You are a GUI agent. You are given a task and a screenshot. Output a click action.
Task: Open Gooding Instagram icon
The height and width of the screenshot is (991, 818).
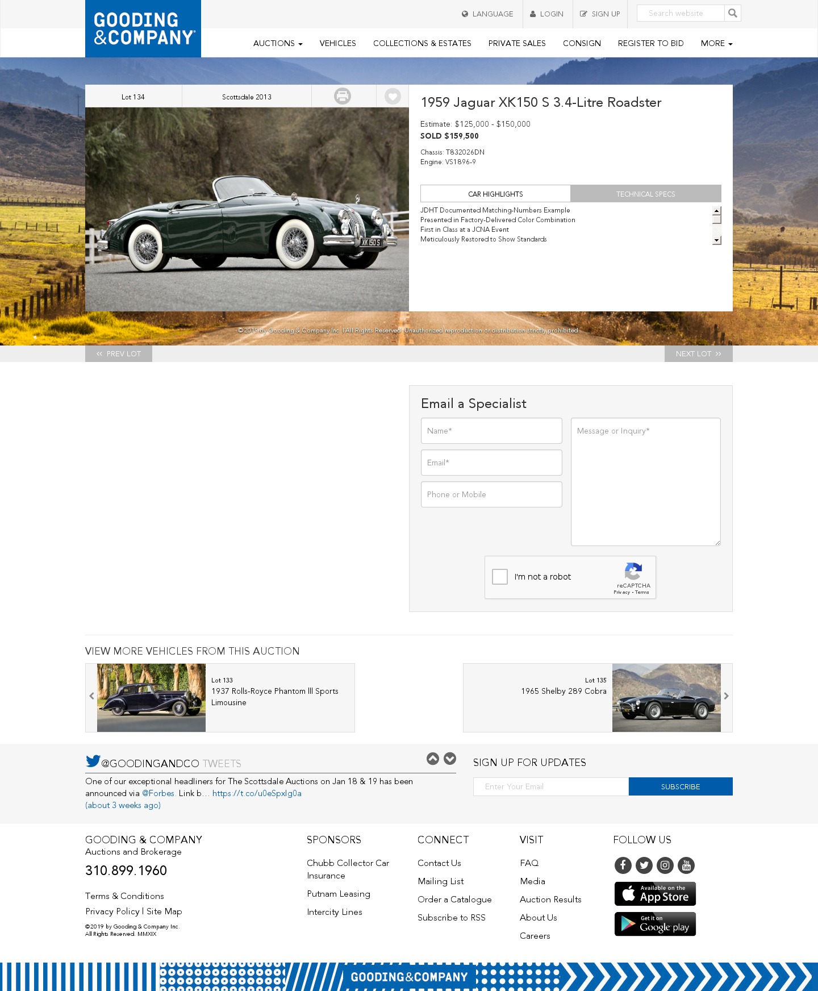[665, 865]
